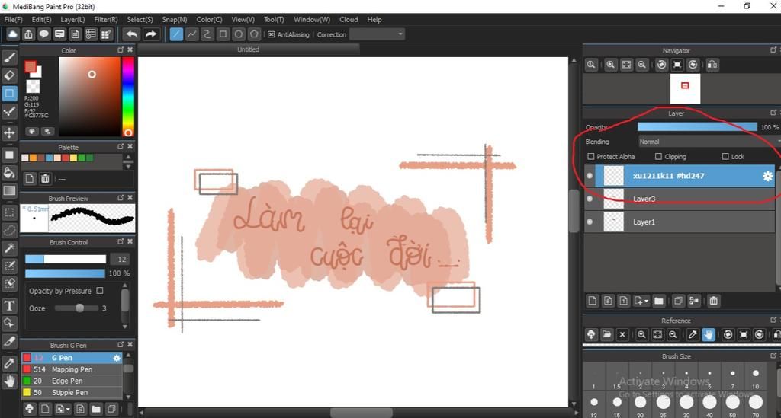This screenshot has width=781, height=418.
Task: Select the Brush tool in left toolbar
Action: click(x=9, y=58)
